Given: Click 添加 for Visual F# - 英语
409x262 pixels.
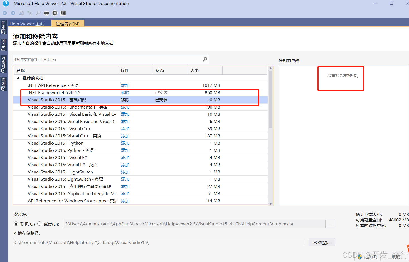Looking at the screenshot, I should [x=125, y=165].
